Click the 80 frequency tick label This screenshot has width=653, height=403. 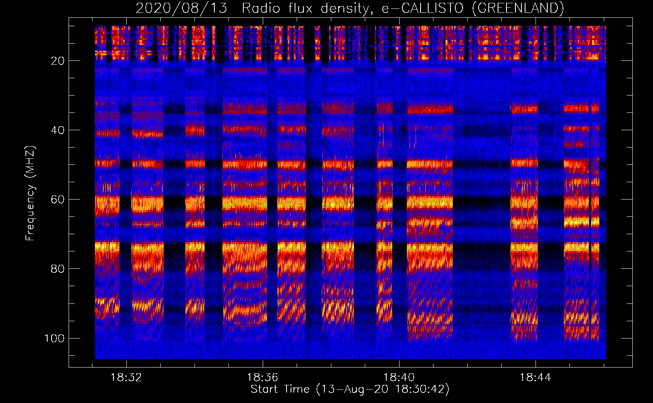click(58, 269)
